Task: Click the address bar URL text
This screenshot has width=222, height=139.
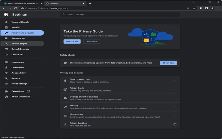Action: [x=54, y=8]
